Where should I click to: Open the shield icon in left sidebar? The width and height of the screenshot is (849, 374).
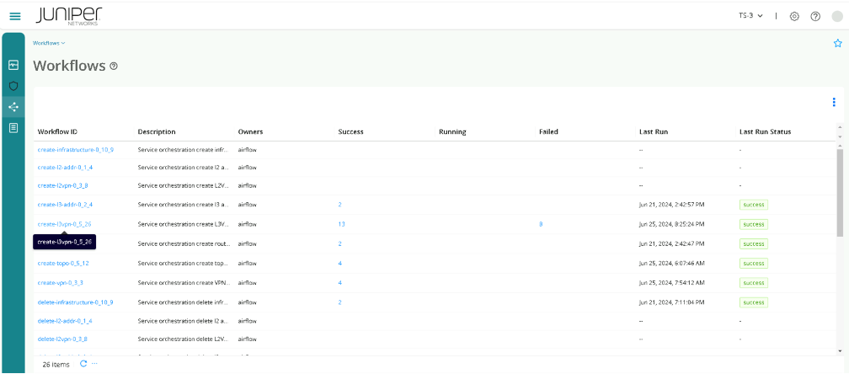coord(13,86)
